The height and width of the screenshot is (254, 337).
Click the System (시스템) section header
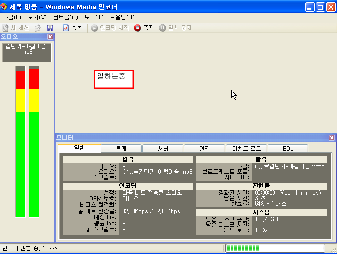(x=261, y=212)
